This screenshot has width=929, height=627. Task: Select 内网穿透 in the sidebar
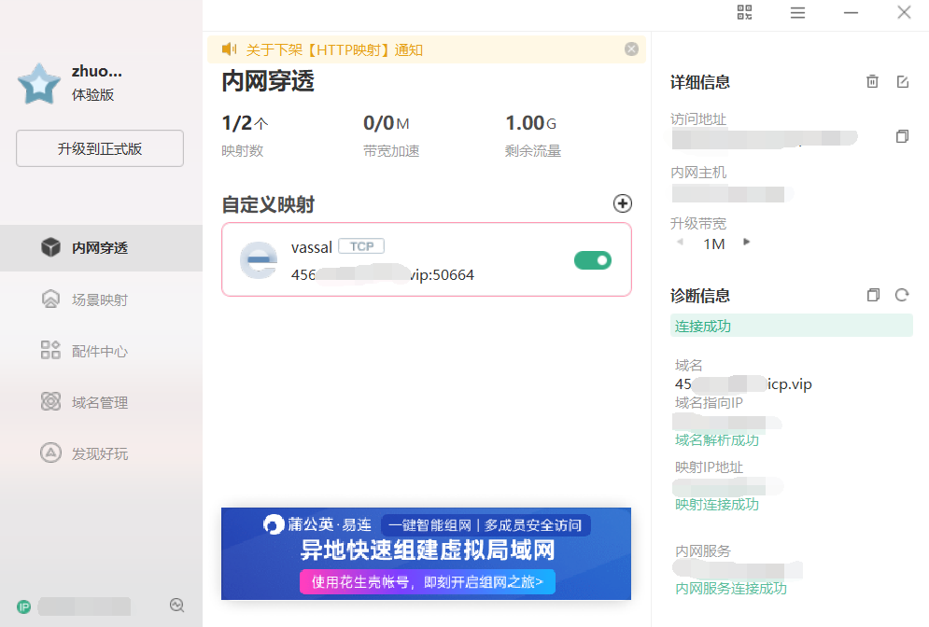(x=102, y=248)
